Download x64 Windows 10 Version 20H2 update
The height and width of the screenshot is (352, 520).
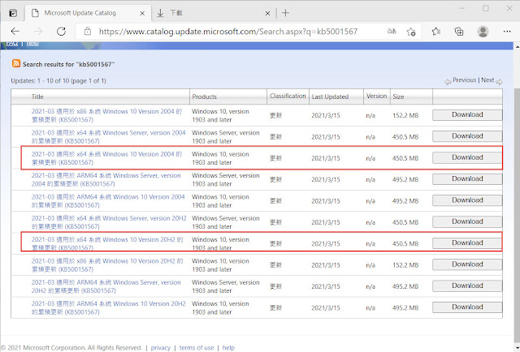pyautogui.click(x=467, y=243)
